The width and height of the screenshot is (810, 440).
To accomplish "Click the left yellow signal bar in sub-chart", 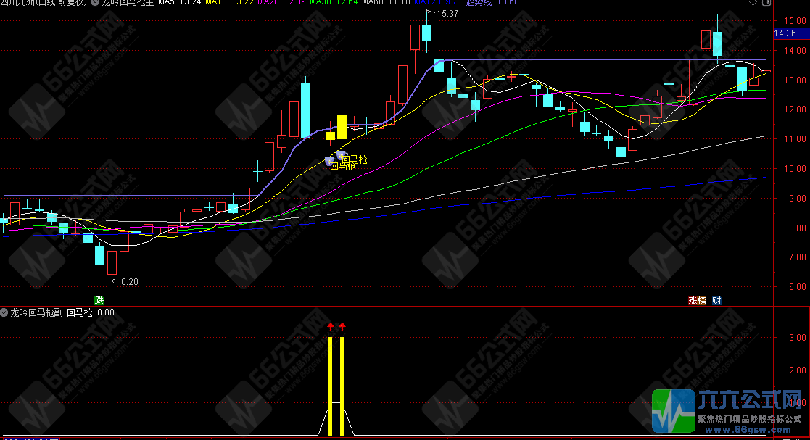I will [x=331, y=386].
